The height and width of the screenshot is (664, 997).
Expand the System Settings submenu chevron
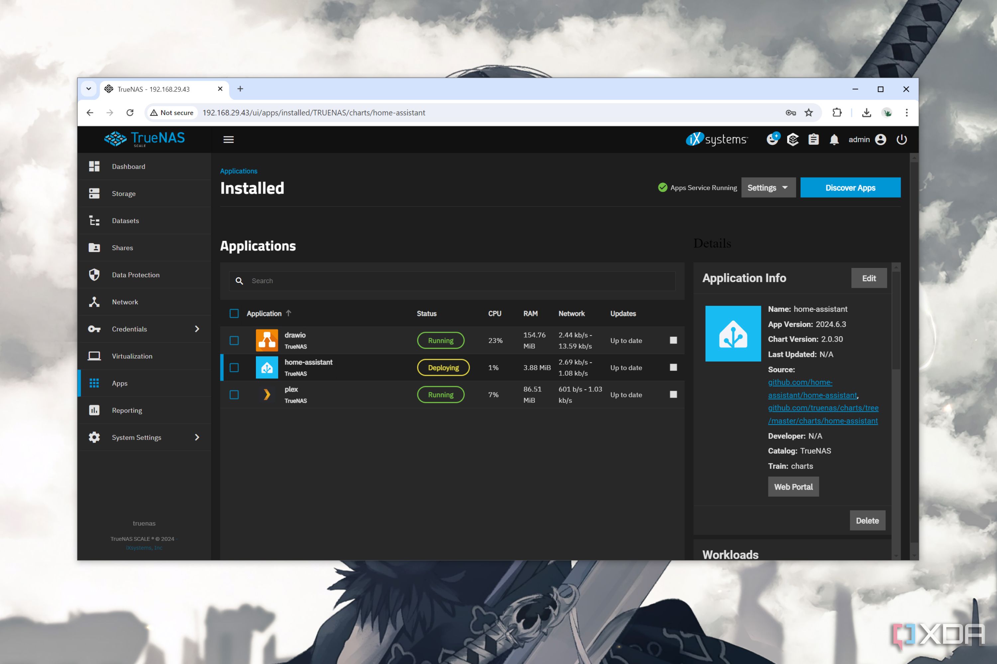(x=197, y=438)
